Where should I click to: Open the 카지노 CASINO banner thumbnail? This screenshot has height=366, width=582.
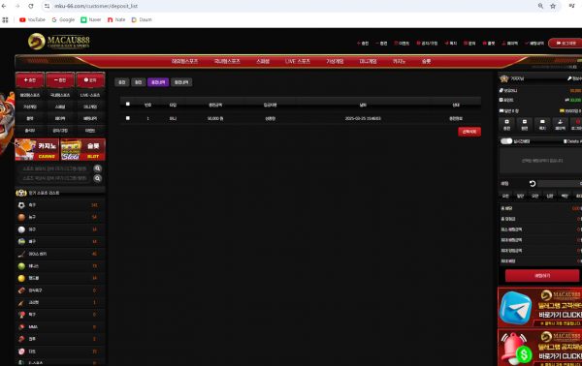click(x=37, y=150)
